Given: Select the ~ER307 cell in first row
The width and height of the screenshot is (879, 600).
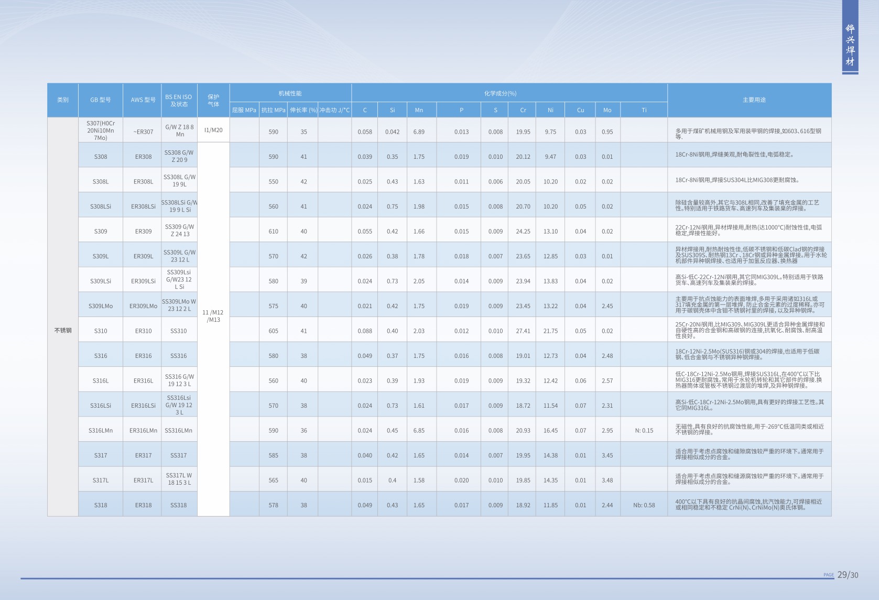Looking at the screenshot, I should (x=143, y=132).
